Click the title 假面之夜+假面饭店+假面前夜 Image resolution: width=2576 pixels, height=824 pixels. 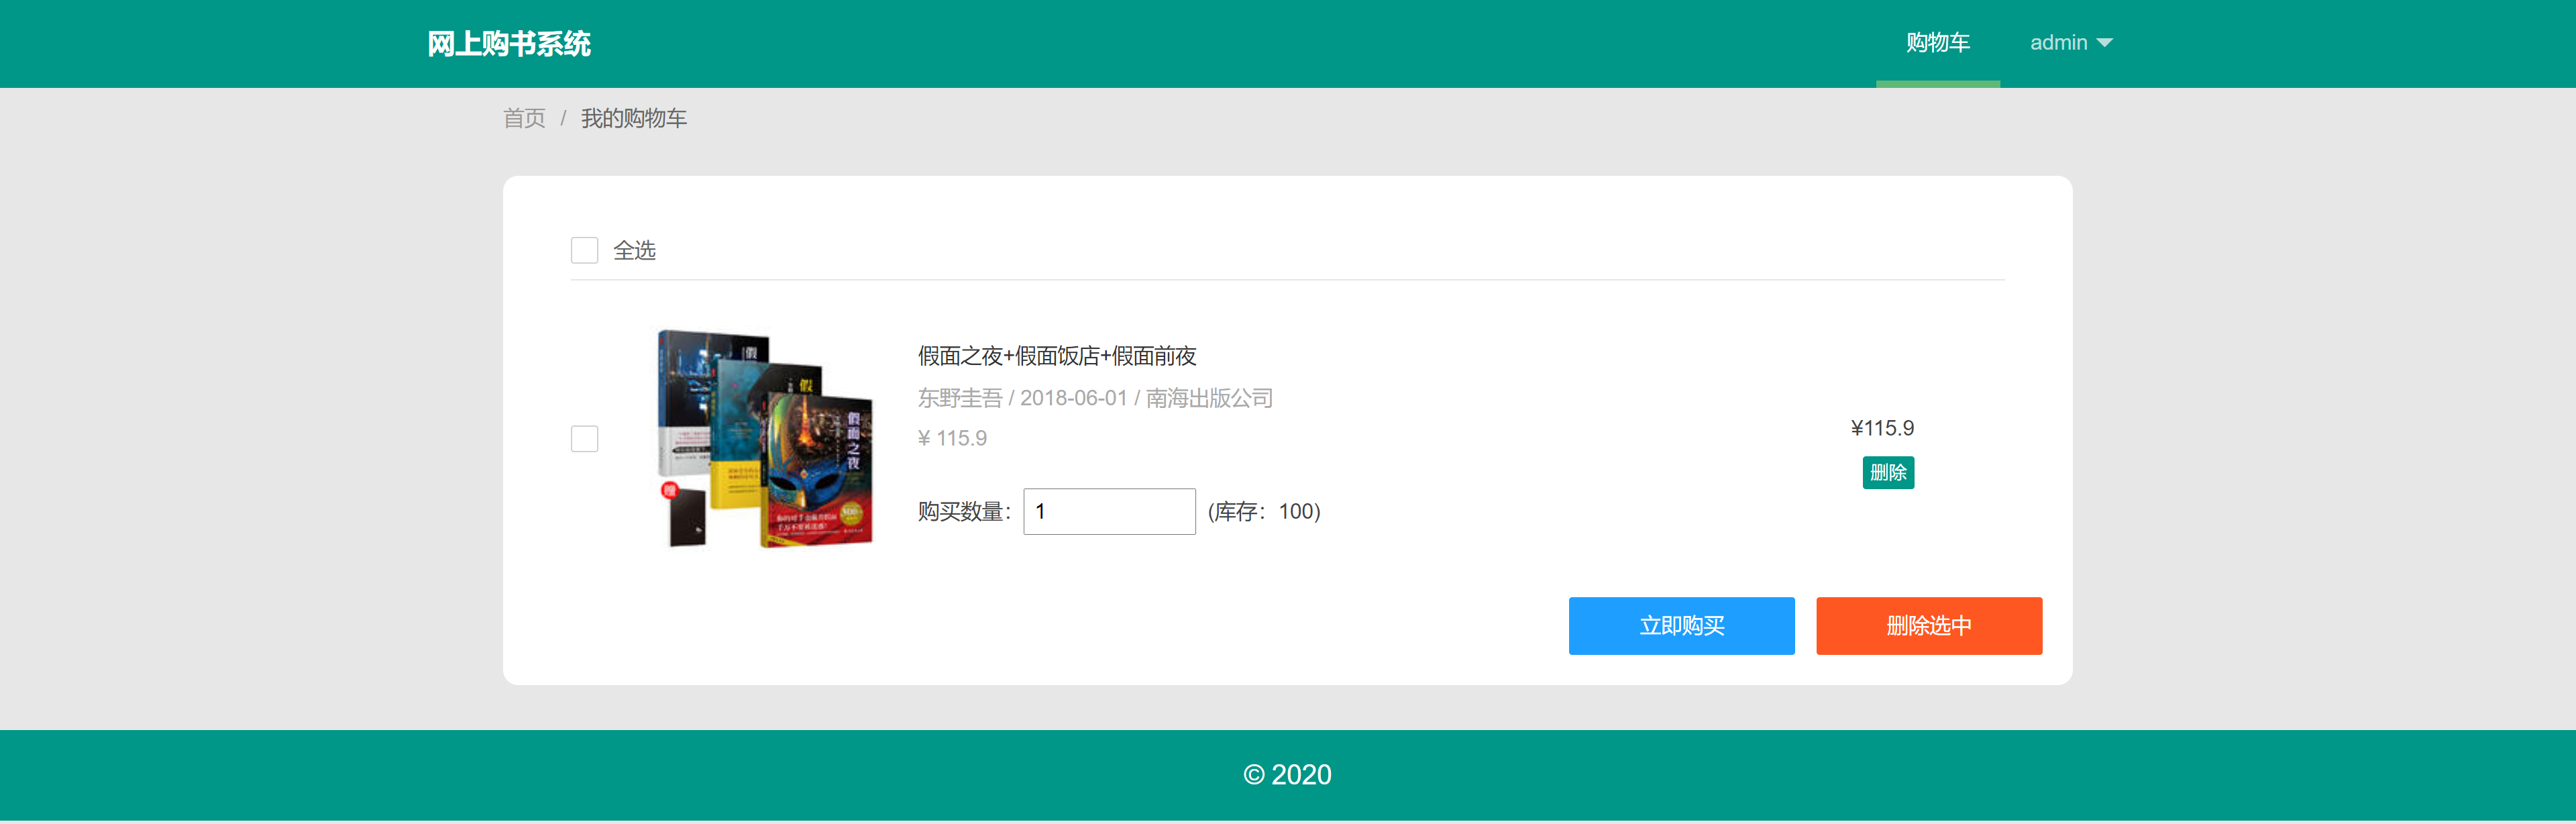(x=1057, y=356)
